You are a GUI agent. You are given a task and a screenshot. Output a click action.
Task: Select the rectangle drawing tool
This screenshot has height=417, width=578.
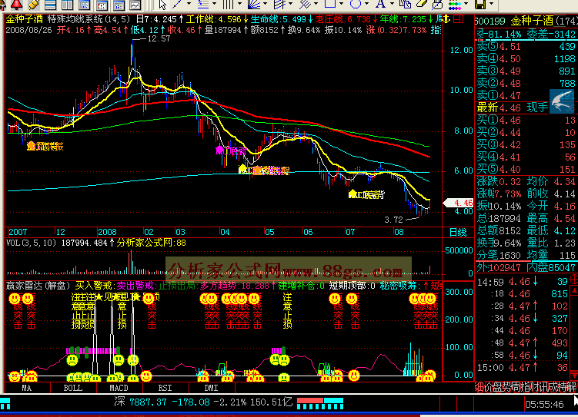330,4
